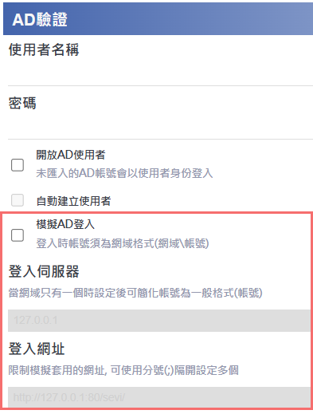313x414 pixels.
Task: Click the 登入伺服器 field showing 127.0.0.1
Action: tap(159, 321)
